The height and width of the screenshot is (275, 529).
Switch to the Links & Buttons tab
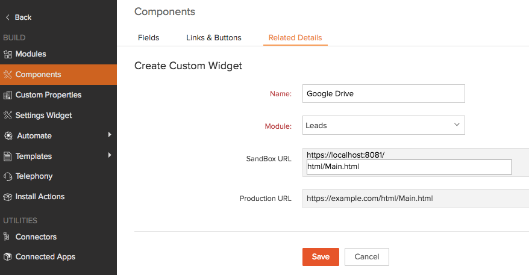coord(213,37)
